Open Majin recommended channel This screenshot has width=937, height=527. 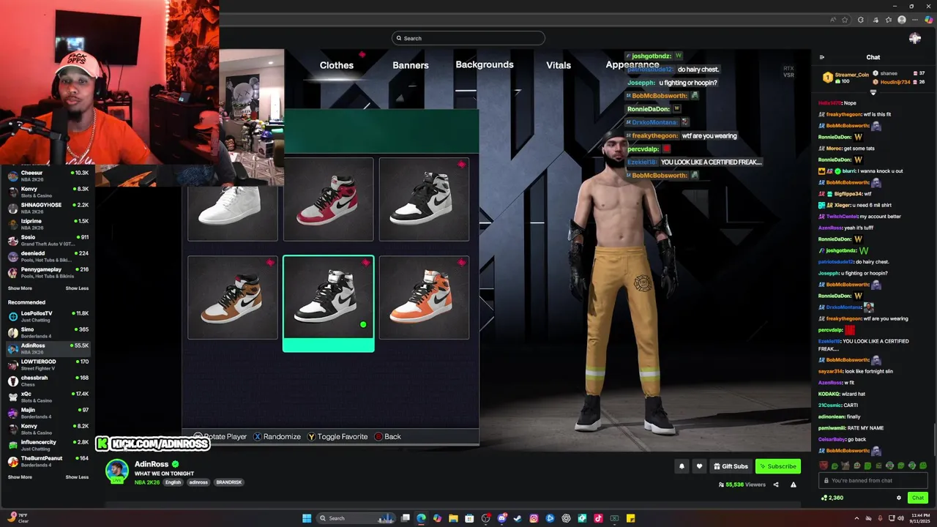(x=48, y=413)
